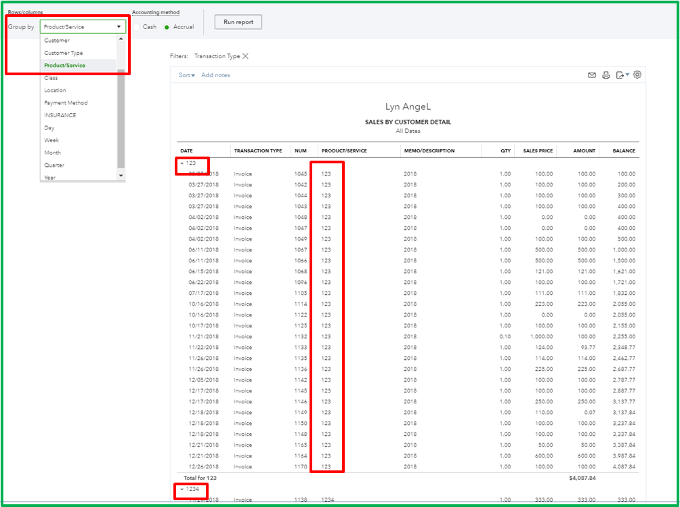This screenshot has height=507, width=680.
Task: Choose Payment Method in group by list
Action: (66, 103)
